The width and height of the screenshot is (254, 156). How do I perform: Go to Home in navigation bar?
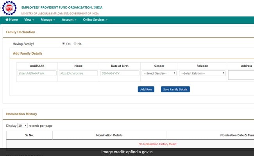(x=12, y=19)
